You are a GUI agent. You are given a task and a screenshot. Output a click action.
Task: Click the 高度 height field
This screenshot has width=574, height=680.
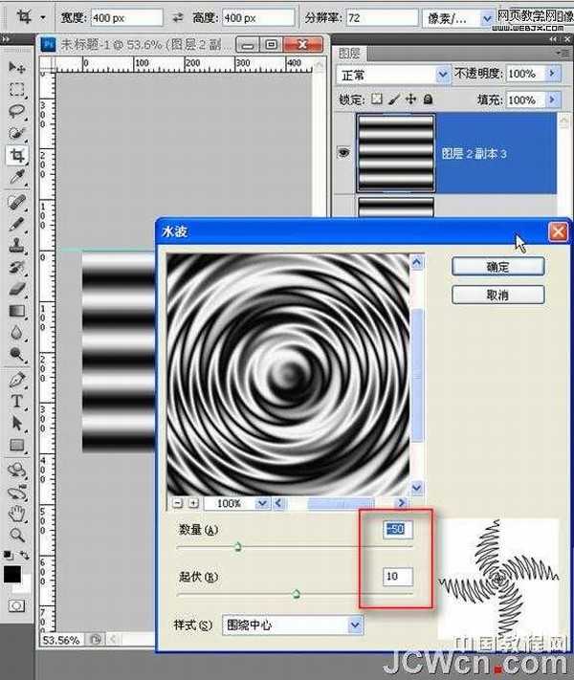point(258,18)
